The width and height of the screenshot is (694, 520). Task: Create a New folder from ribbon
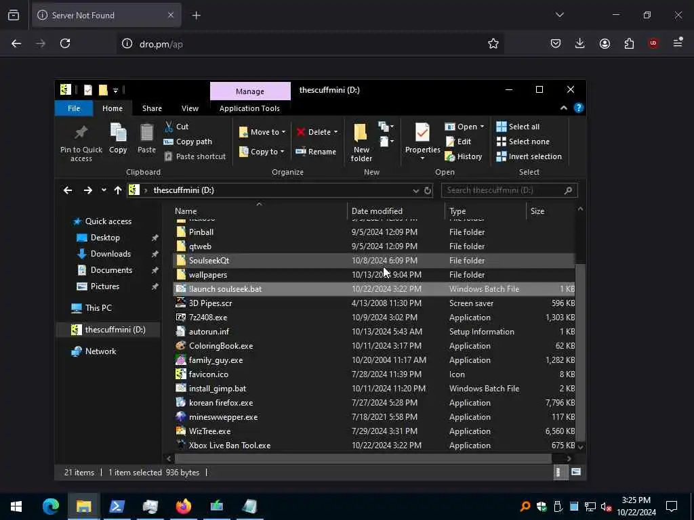click(361, 142)
